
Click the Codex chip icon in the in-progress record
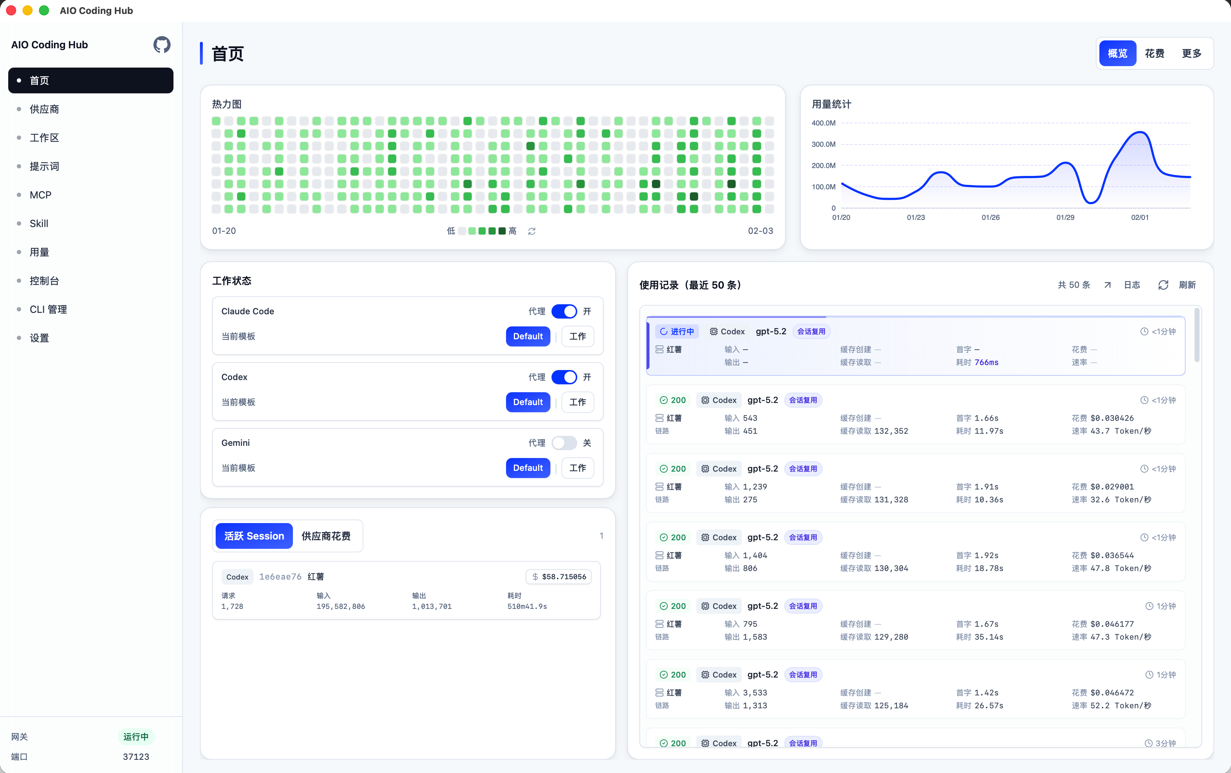(x=713, y=331)
